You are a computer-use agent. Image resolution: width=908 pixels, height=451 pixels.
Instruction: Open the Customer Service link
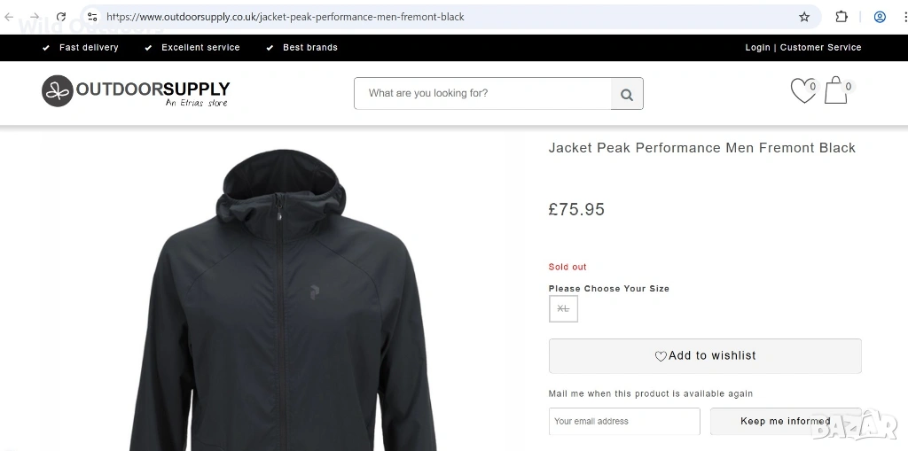[820, 48]
